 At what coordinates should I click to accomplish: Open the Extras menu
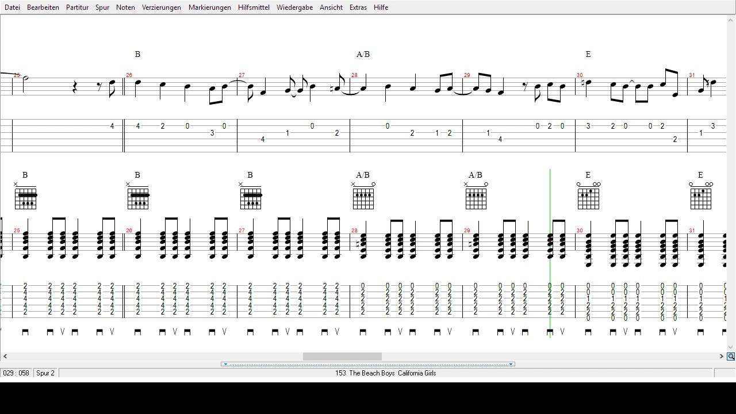pyautogui.click(x=358, y=7)
